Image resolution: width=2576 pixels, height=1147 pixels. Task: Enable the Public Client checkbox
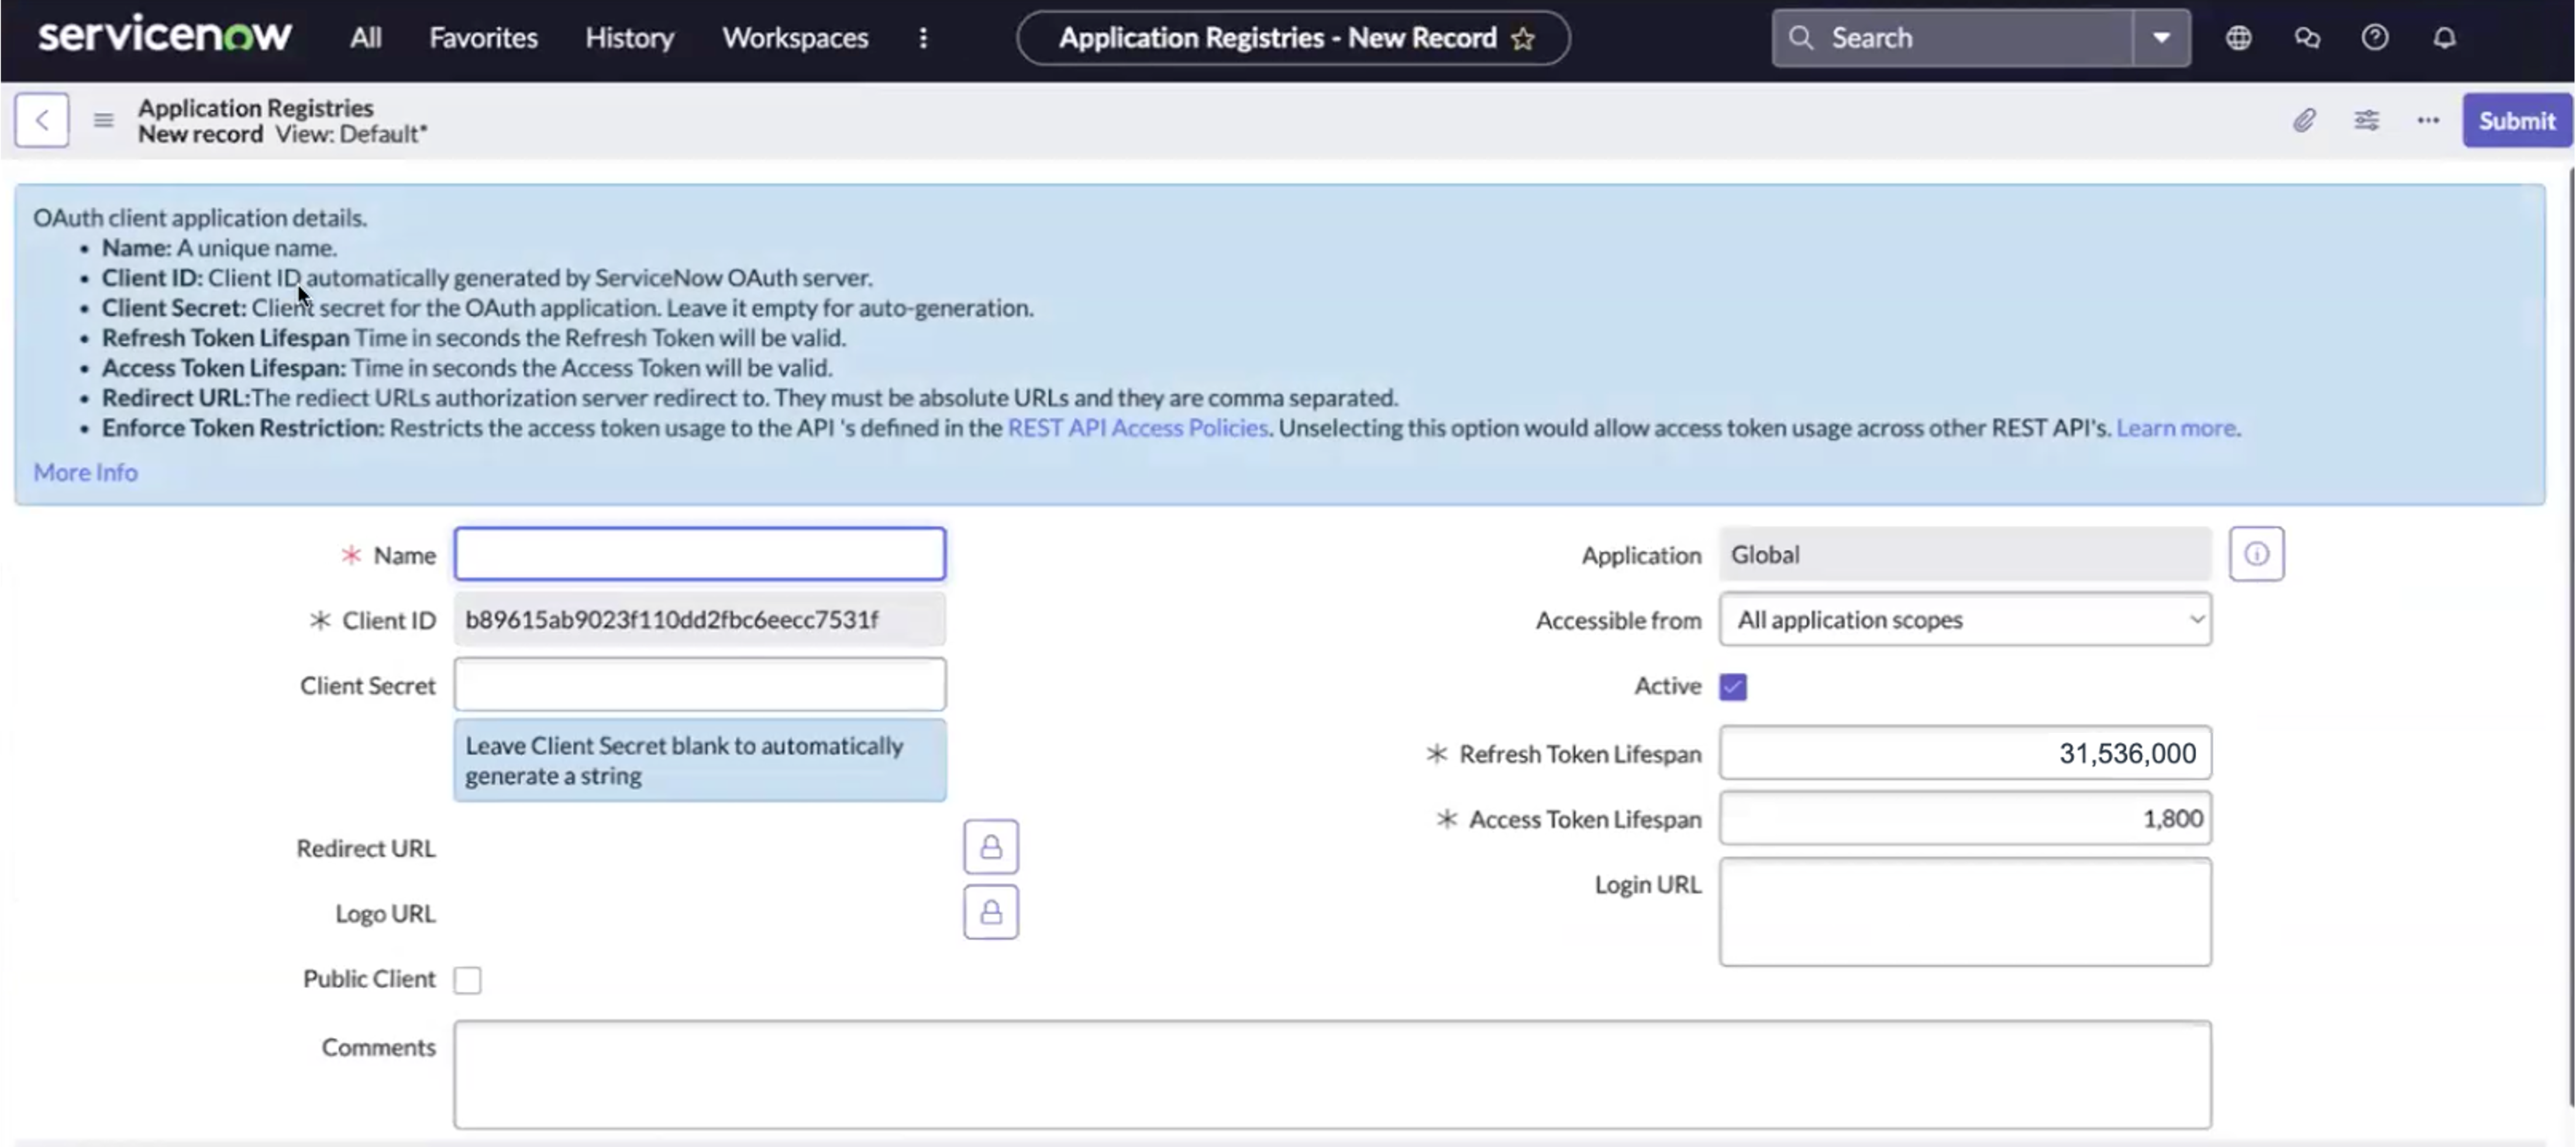point(467,980)
